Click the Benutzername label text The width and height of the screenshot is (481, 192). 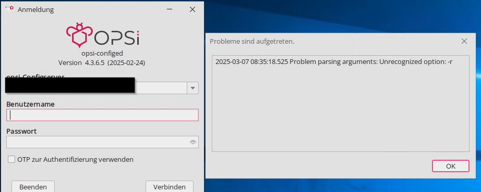(x=30, y=104)
